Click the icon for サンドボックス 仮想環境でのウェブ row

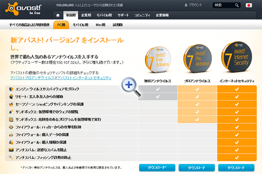(x=11, y=112)
